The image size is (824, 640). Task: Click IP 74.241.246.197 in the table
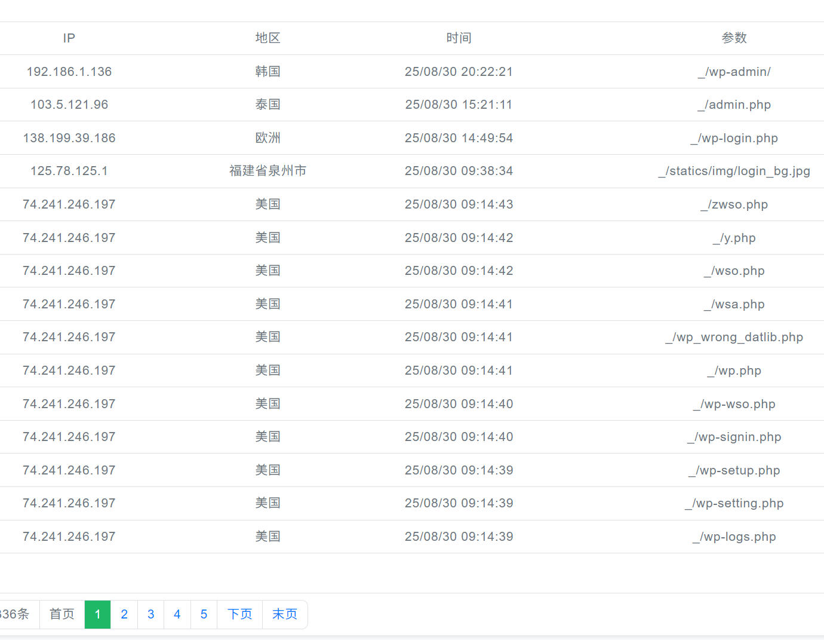point(69,204)
